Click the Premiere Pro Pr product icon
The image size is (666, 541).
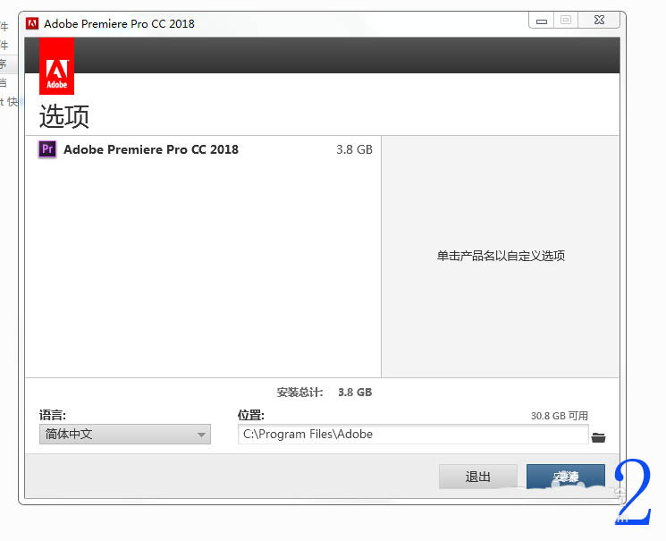point(47,149)
